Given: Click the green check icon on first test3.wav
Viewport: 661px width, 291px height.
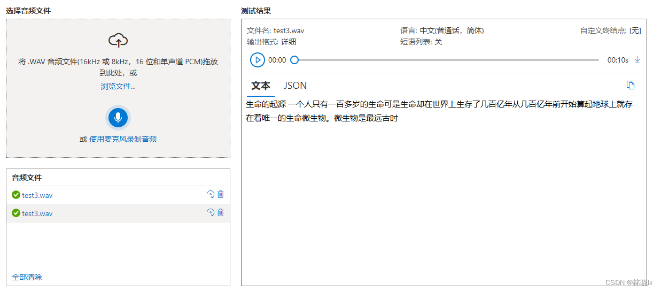Looking at the screenshot, I should [x=16, y=195].
